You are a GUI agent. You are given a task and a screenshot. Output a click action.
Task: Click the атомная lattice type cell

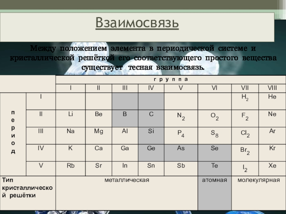(214, 180)
